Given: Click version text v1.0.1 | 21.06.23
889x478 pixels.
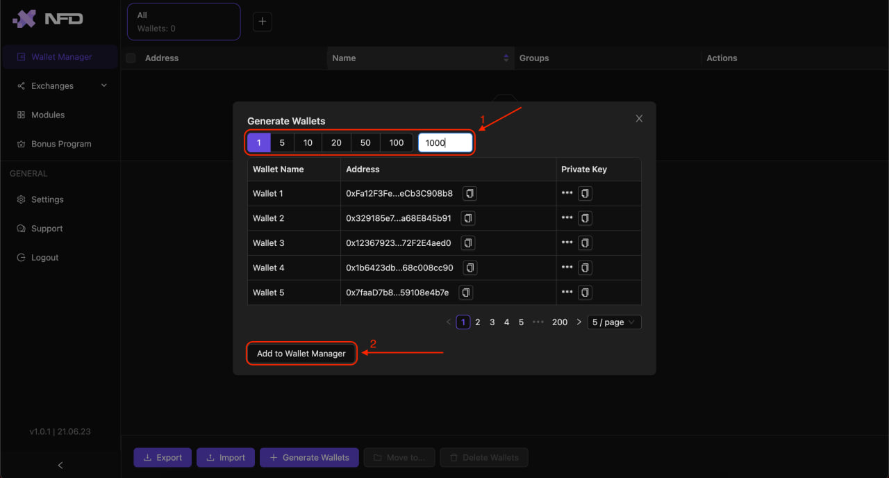Looking at the screenshot, I should point(60,431).
